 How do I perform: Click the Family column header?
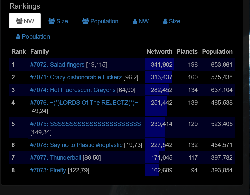click(39, 52)
